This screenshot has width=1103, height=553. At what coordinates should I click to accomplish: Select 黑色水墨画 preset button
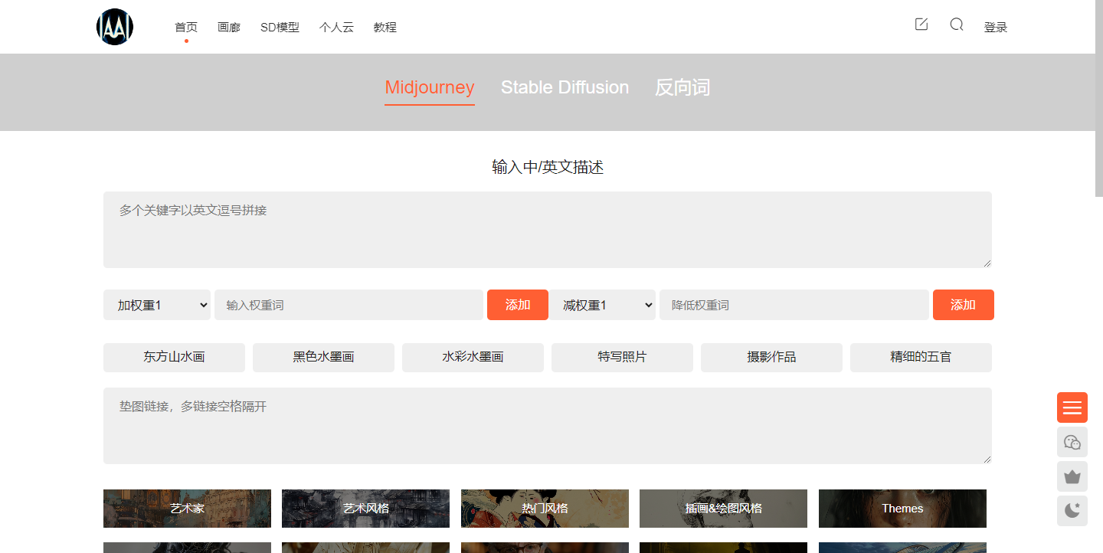point(323,358)
